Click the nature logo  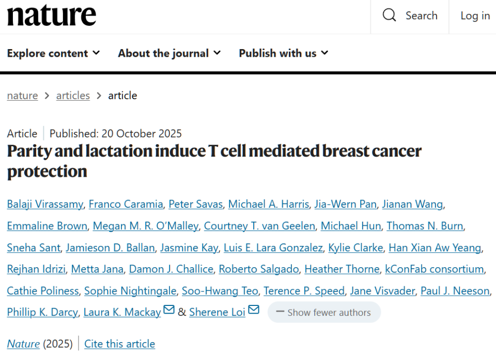[52, 16]
